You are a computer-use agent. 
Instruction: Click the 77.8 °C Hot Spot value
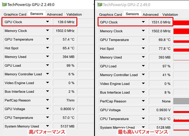160,49
